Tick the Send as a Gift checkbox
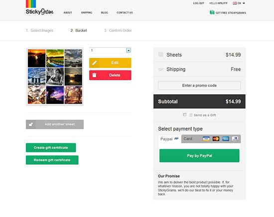Image resolution: width=274 pixels, height=217 pixels. (x=184, y=115)
